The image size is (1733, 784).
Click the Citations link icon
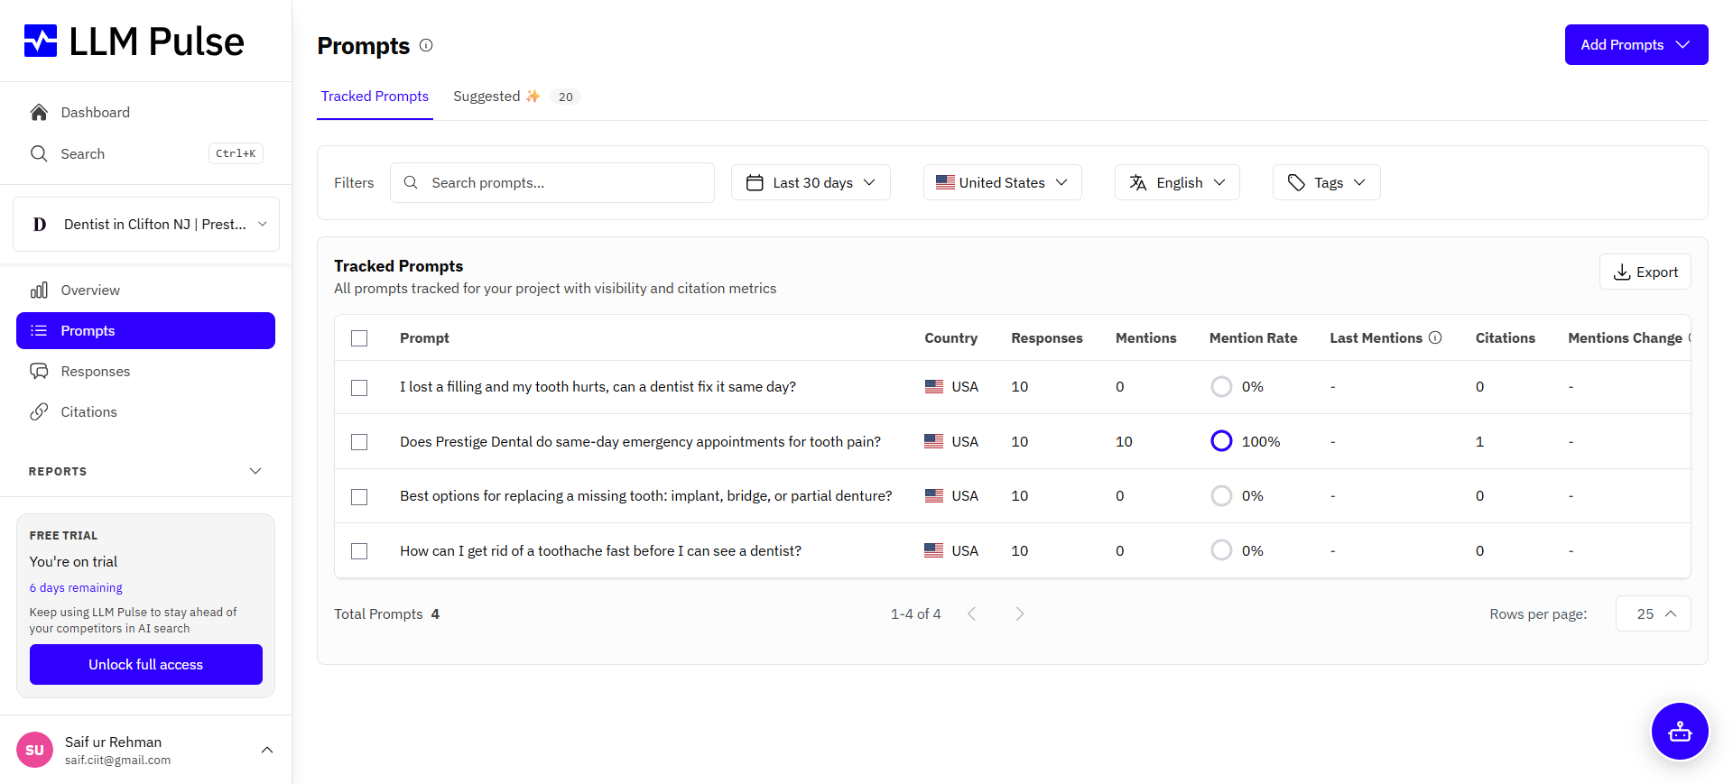[39, 411]
